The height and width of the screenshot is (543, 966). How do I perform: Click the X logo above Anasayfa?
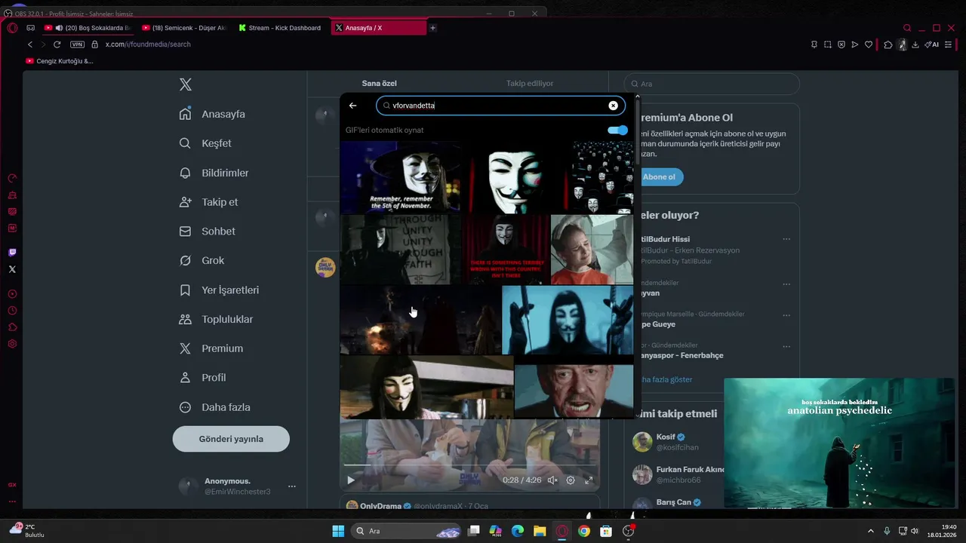[x=186, y=84]
